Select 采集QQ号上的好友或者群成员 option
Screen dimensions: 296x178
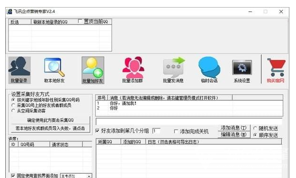13,105
